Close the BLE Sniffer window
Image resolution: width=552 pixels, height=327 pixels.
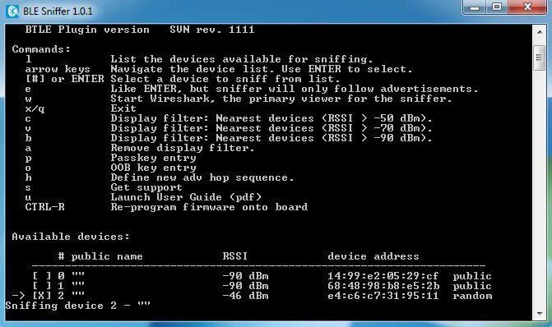(x=527, y=7)
